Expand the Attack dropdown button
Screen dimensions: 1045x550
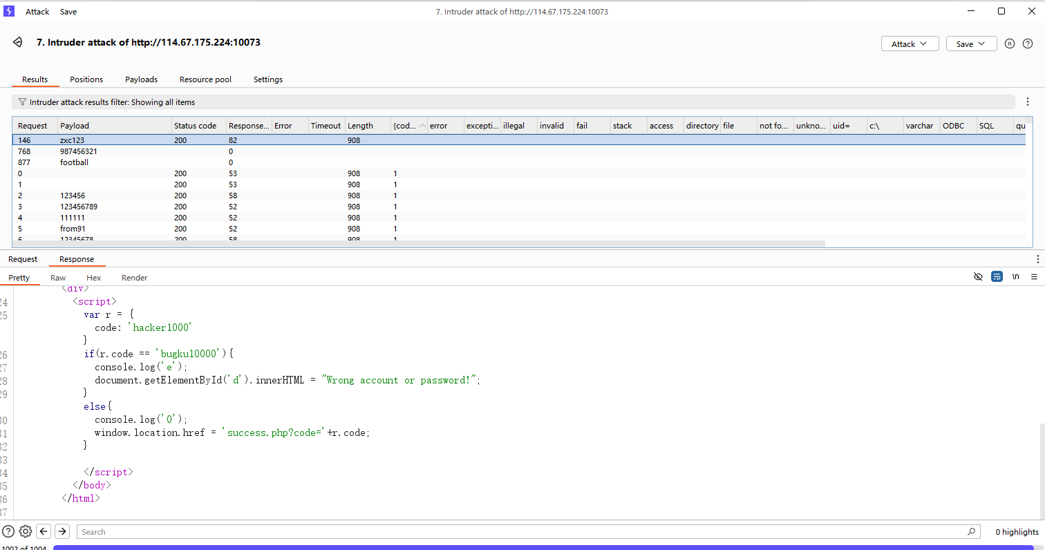pos(910,44)
